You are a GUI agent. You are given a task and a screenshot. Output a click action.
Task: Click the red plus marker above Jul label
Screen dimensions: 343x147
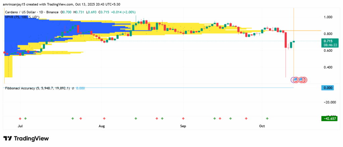click(20, 118)
